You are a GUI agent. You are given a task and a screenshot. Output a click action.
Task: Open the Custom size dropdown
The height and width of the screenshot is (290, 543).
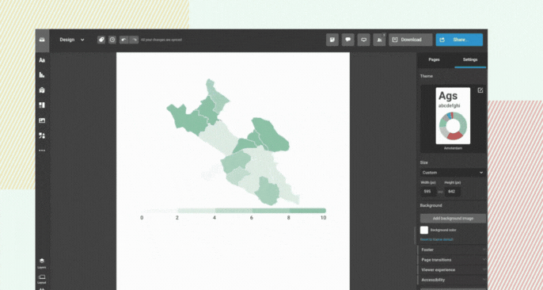pos(453,173)
